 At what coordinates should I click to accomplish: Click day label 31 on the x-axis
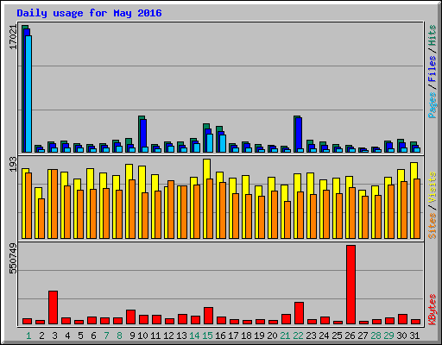point(414,336)
